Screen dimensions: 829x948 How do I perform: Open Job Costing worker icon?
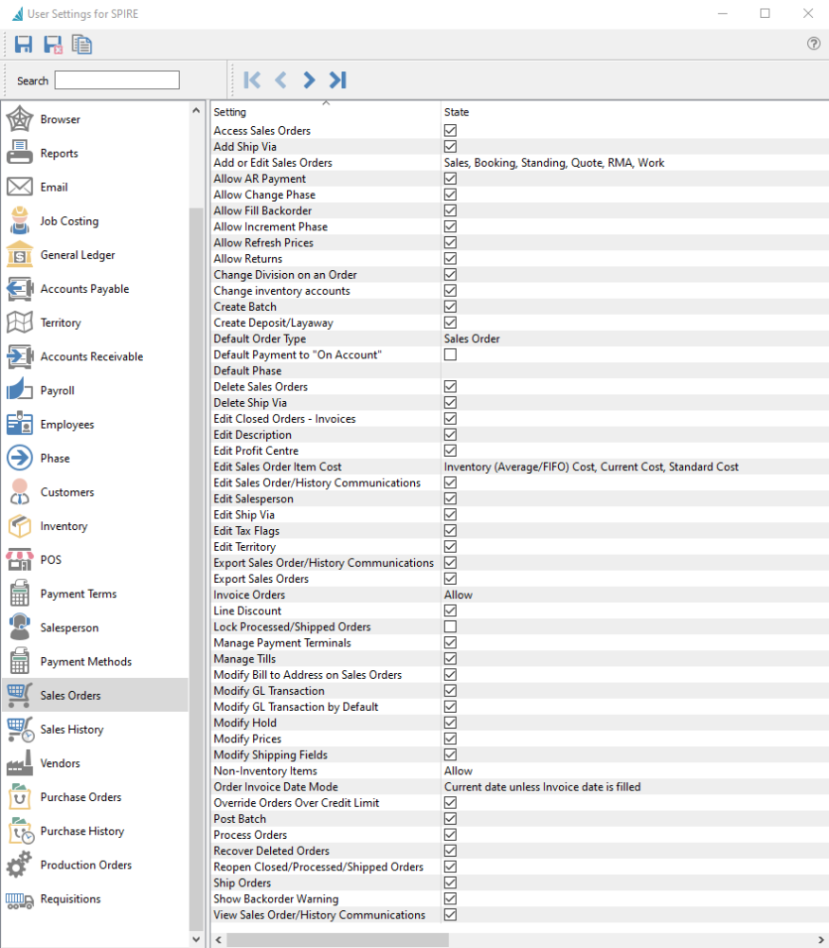click(x=19, y=221)
